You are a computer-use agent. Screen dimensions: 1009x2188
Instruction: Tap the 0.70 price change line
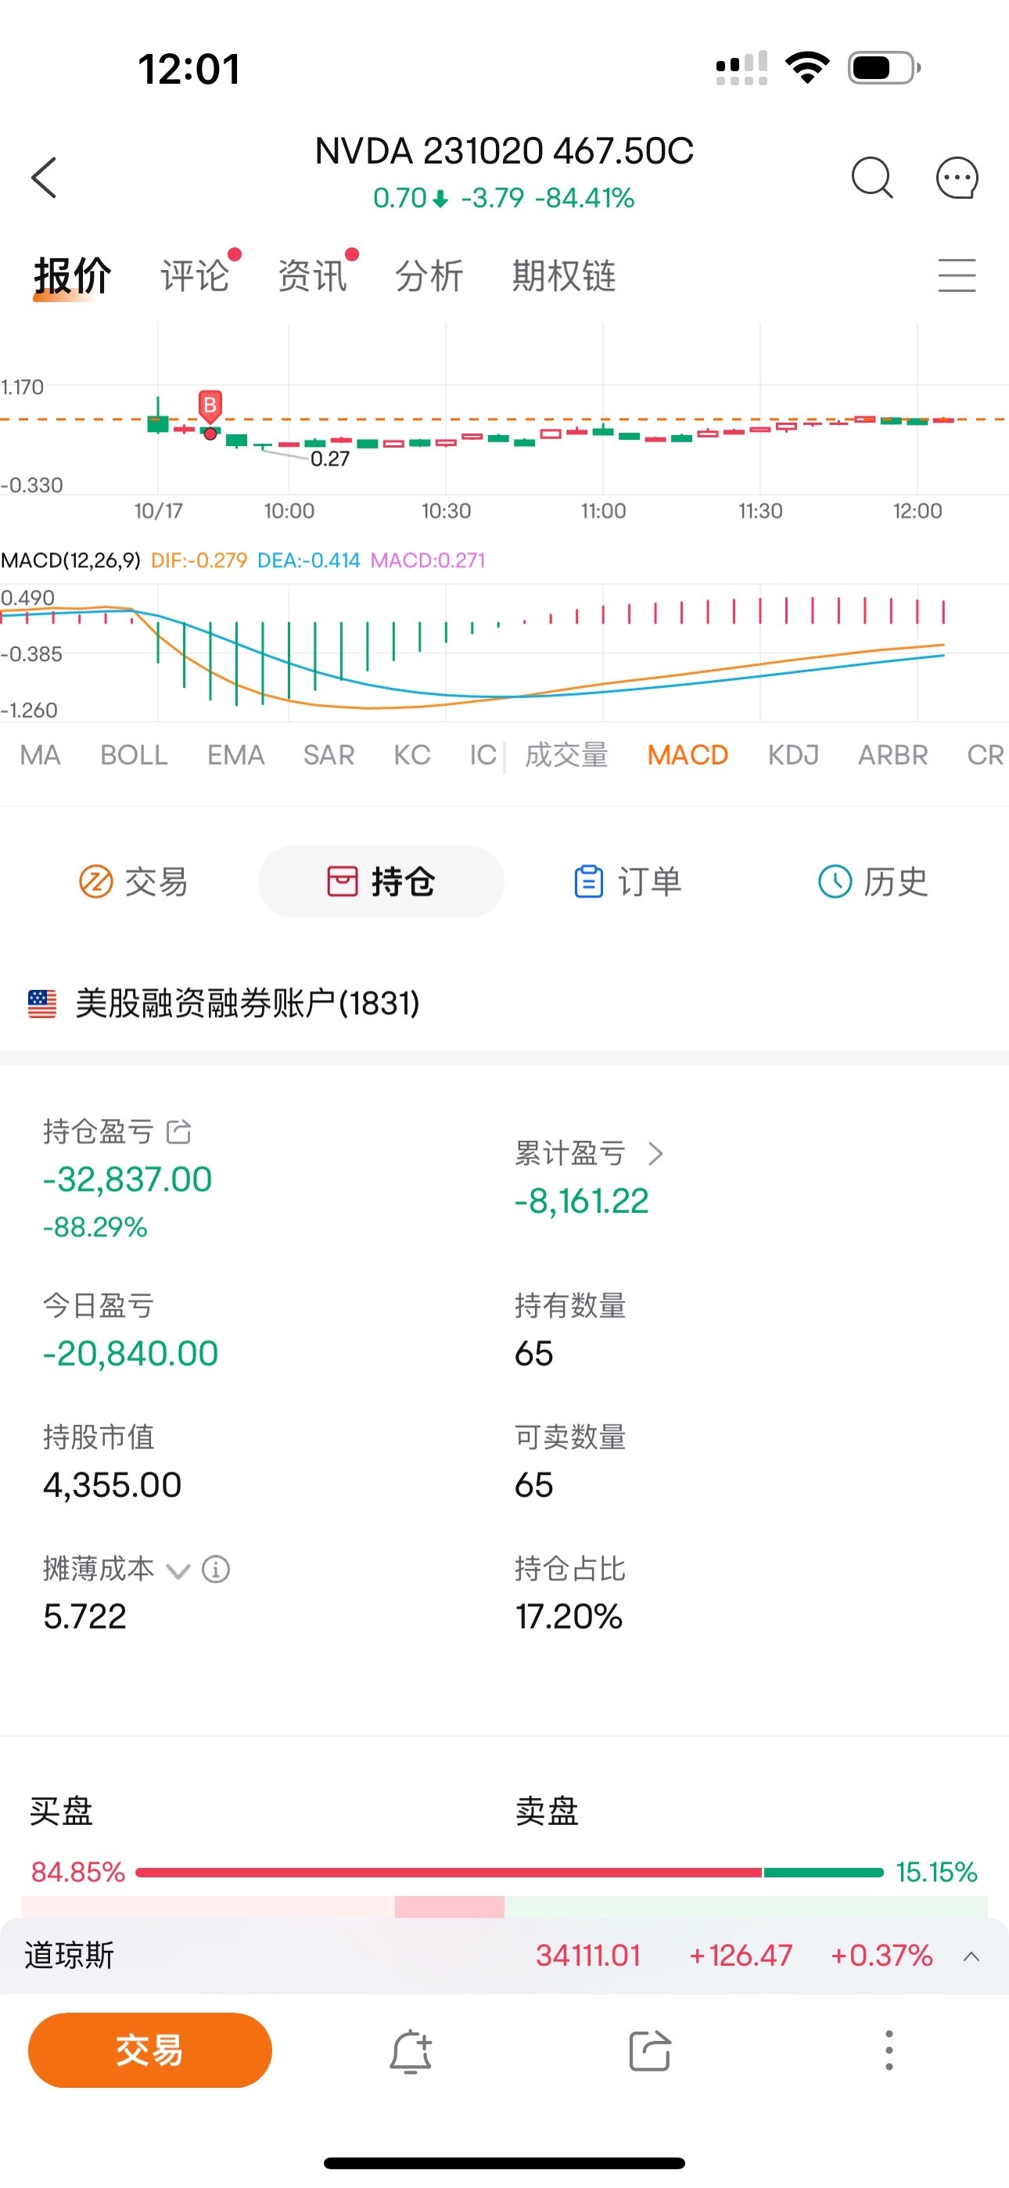[x=504, y=198]
